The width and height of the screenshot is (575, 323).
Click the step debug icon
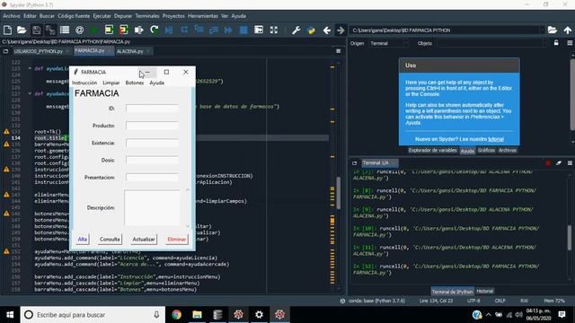pyautogui.click(x=184, y=30)
